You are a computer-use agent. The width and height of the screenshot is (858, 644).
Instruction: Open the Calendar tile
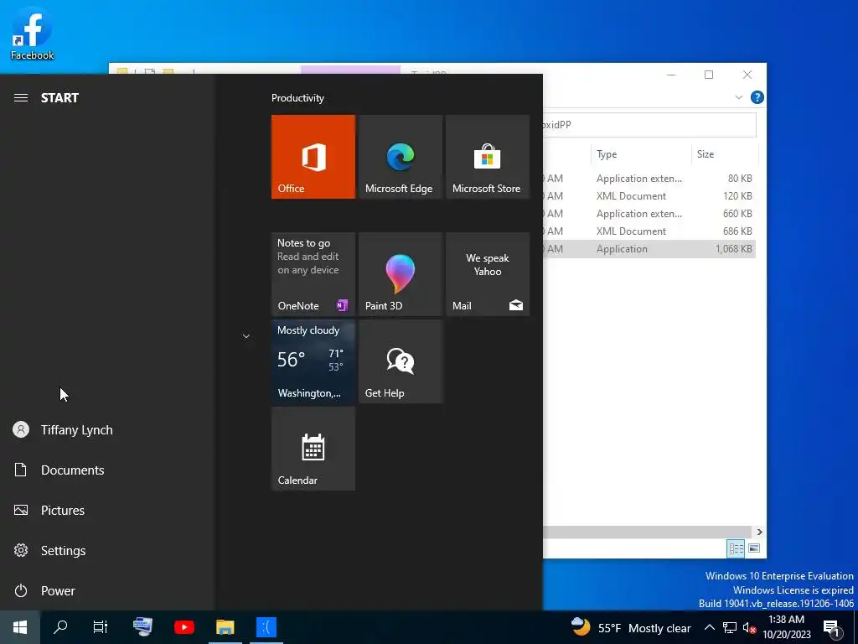(313, 449)
